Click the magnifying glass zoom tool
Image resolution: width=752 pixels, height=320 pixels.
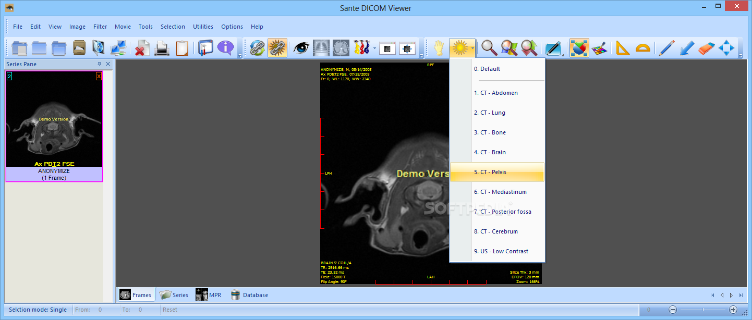coord(489,48)
